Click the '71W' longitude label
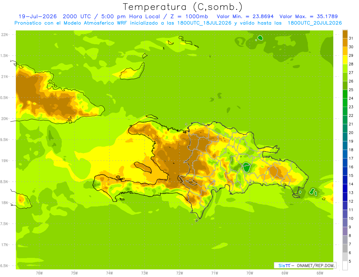The image size is (359, 277). coord(215,273)
